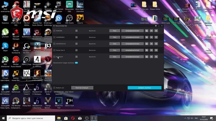Open OBS Studio desktop shortcut
Image resolution: width=216 pixels, height=121 pixels.
(70, 19)
